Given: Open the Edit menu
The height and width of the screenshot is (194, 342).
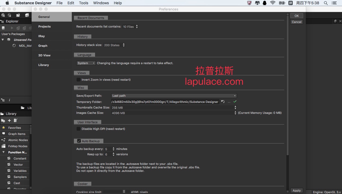Looking at the screenshot, I should coord(71,3).
